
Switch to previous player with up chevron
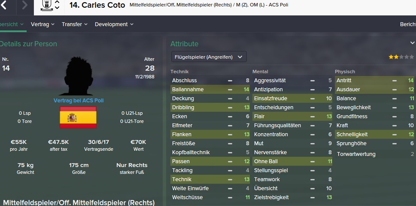point(57,2)
